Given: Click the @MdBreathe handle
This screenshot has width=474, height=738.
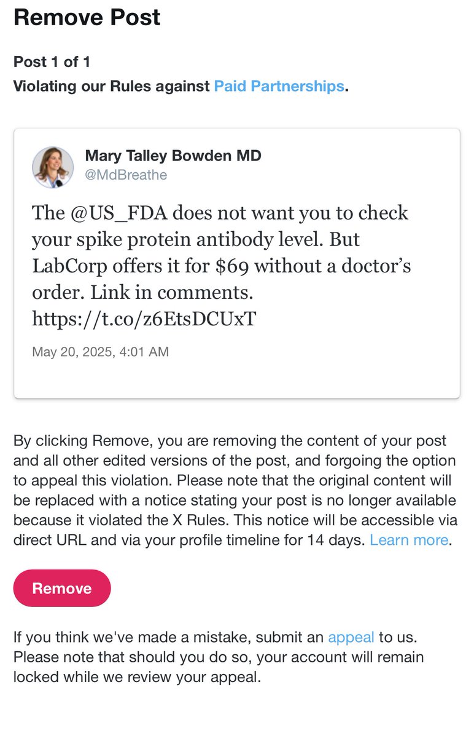Looking at the screenshot, I should pos(126,175).
